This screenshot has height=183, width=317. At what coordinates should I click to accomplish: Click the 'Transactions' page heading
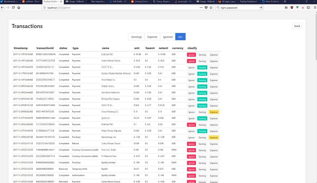click(x=27, y=26)
